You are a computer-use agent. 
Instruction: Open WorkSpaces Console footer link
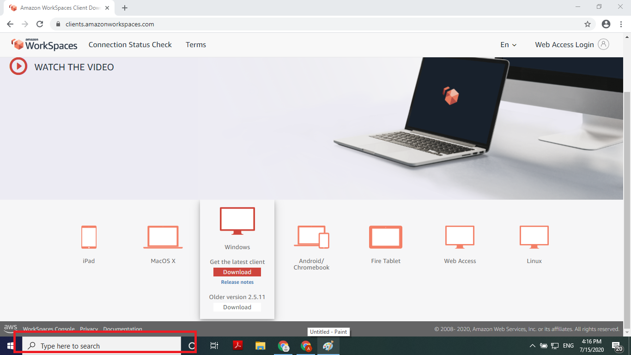[x=49, y=330]
